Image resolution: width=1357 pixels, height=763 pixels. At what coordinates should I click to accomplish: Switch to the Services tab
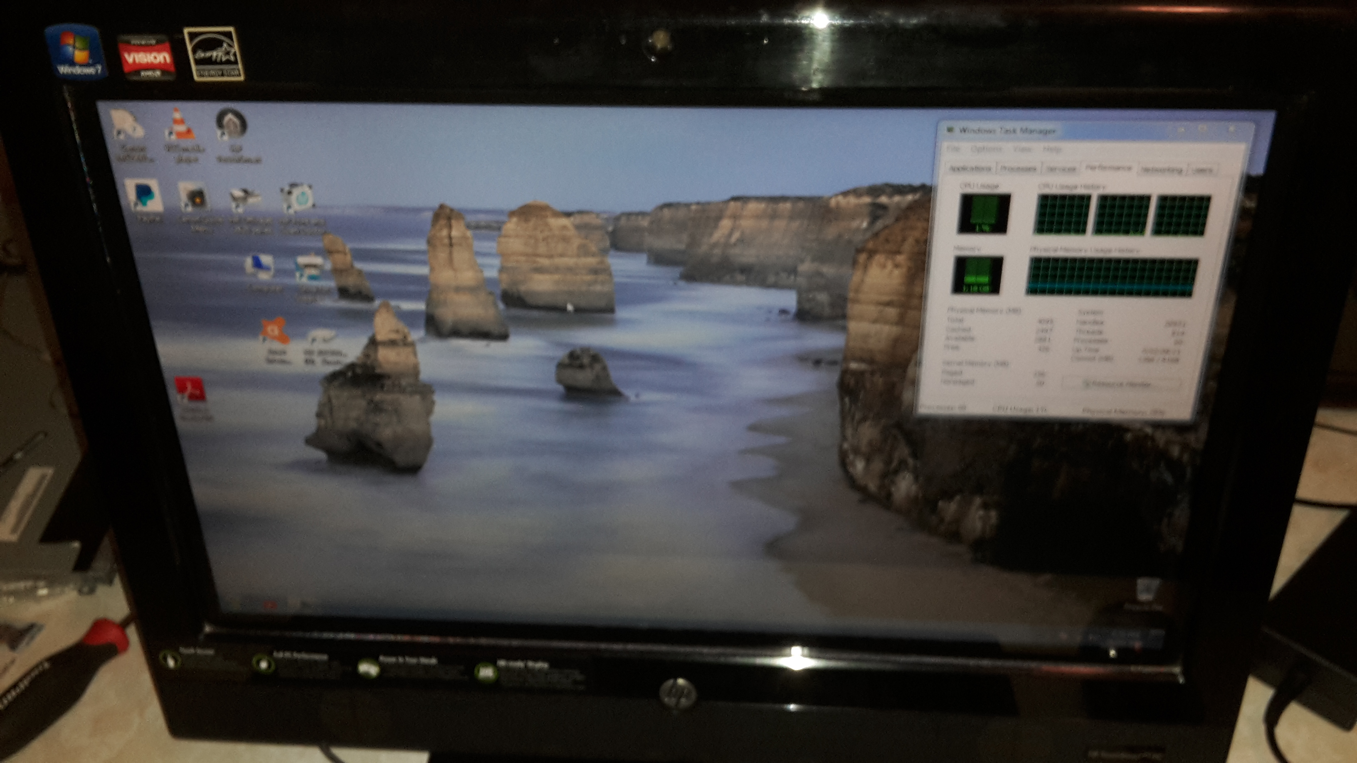coord(1061,169)
